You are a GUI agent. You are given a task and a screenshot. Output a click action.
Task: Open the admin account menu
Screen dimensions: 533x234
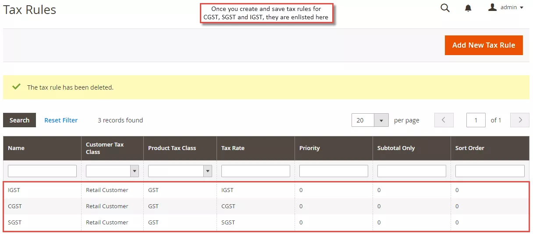click(x=506, y=7)
